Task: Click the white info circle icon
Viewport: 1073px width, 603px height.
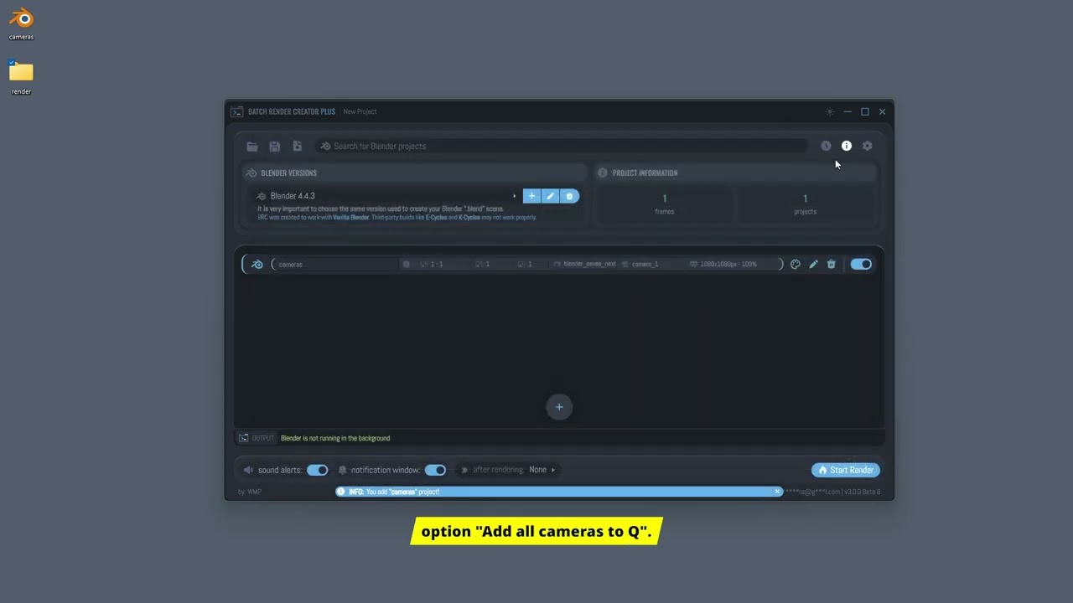Action: point(847,146)
